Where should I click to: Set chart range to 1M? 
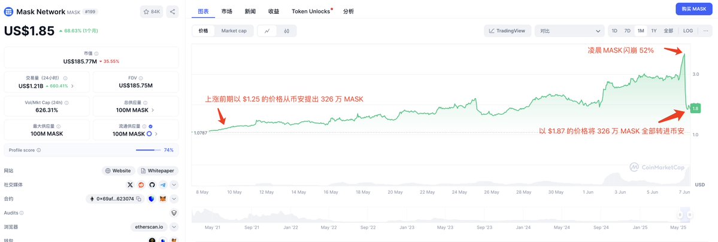click(641, 31)
